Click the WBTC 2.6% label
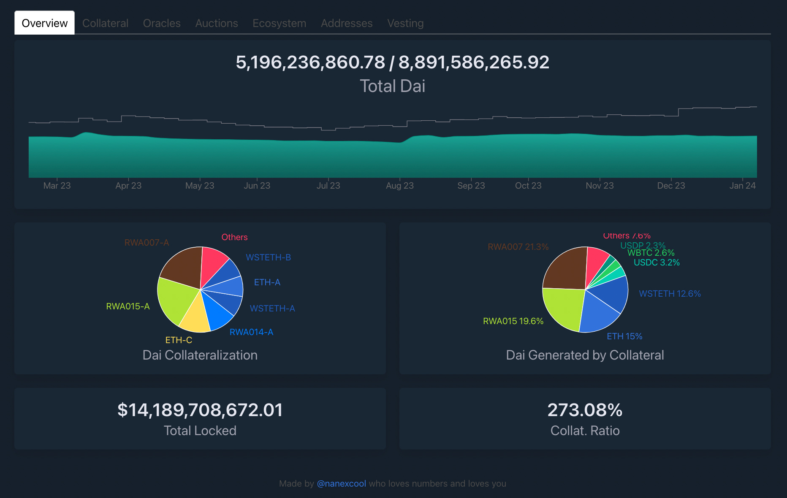Screen dimensions: 787x498 click(x=651, y=253)
